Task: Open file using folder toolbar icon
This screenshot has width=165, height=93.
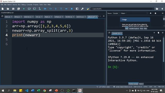Action: coord(8,9)
